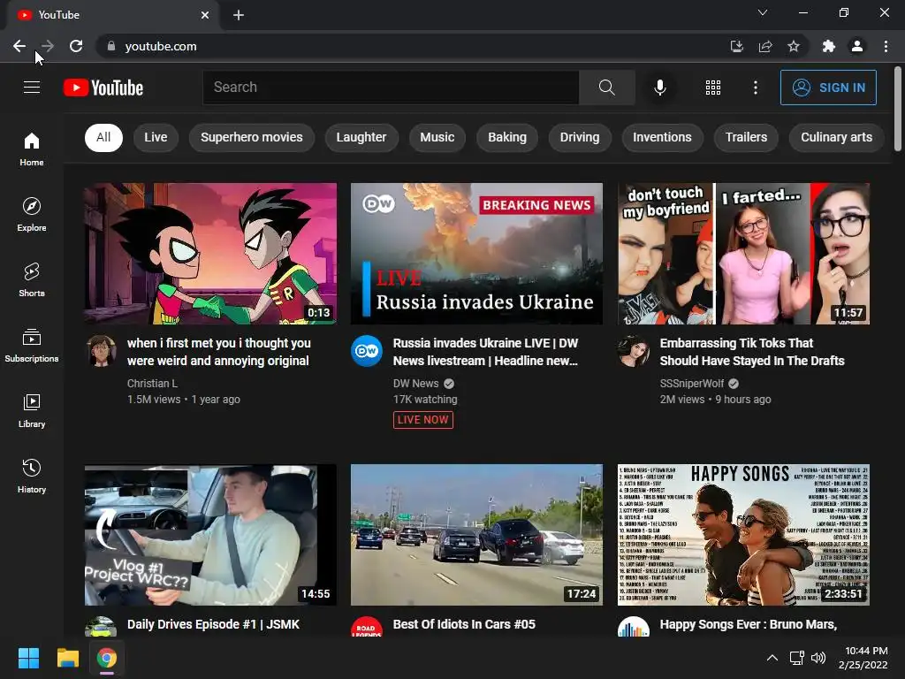Image resolution: width=905 pixels, height=679 pixels.
Task: Select the Superhero movies chip
Action: point(251,137)
